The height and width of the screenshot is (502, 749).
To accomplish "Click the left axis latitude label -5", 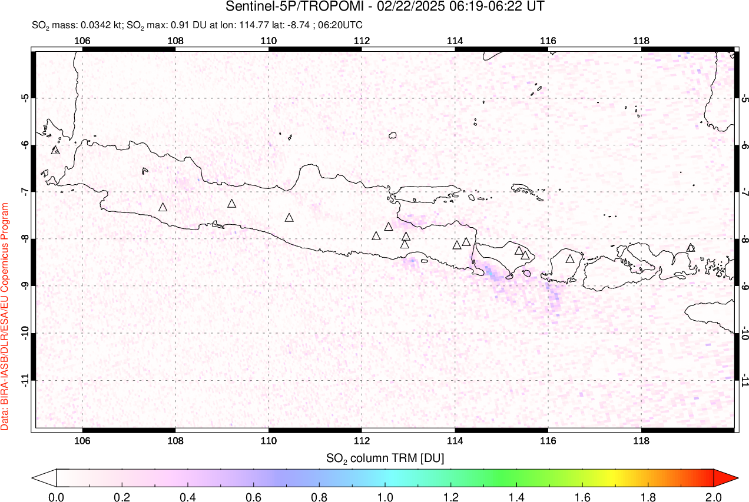I will pos(25,98).
